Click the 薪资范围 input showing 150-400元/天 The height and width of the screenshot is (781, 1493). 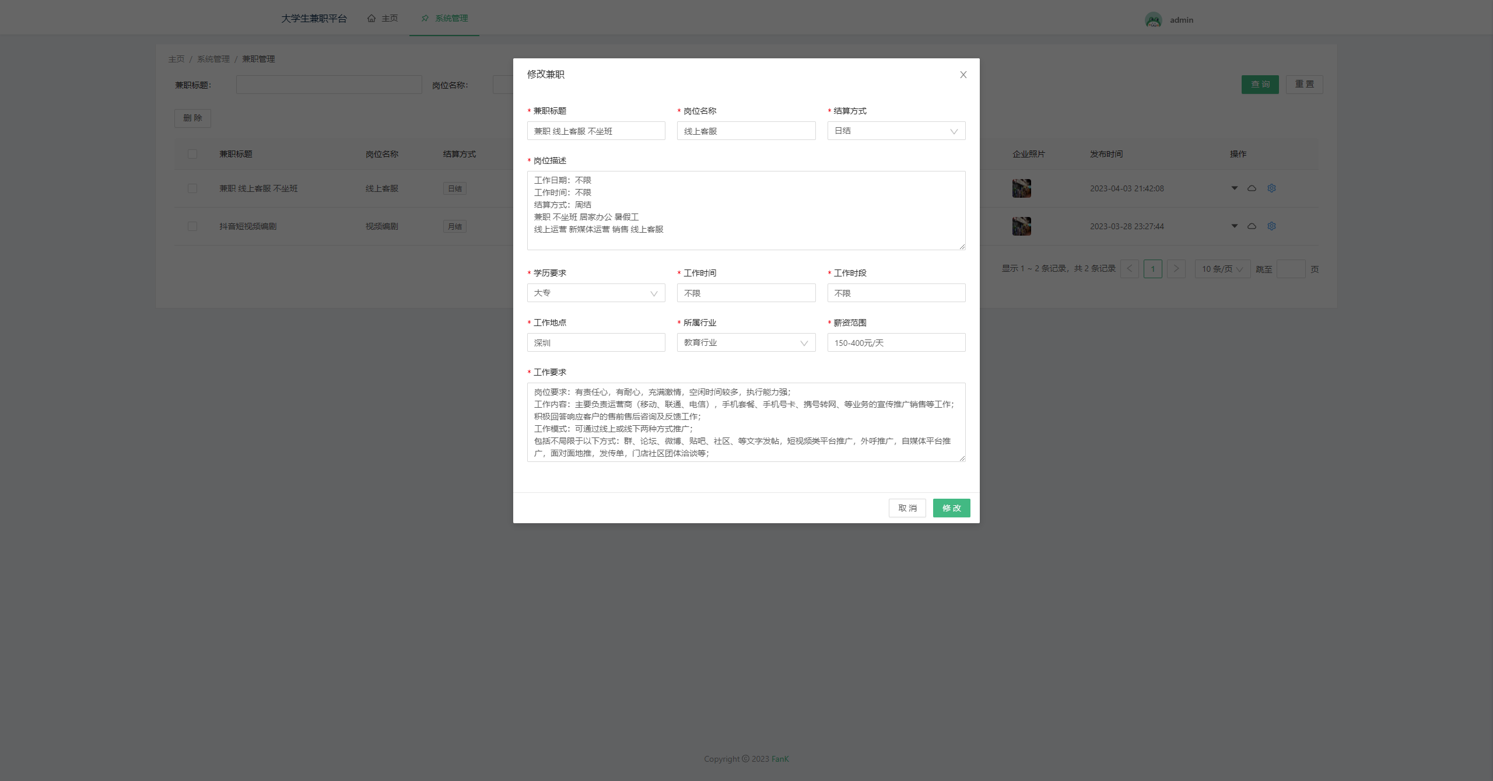coord(896,342)
